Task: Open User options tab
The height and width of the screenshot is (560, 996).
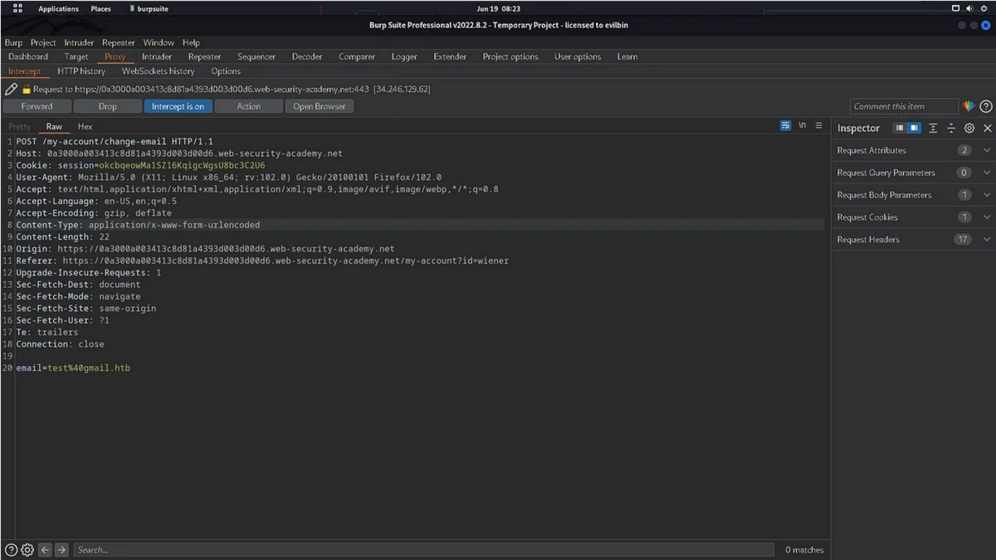Action: (x=578, y=56)
